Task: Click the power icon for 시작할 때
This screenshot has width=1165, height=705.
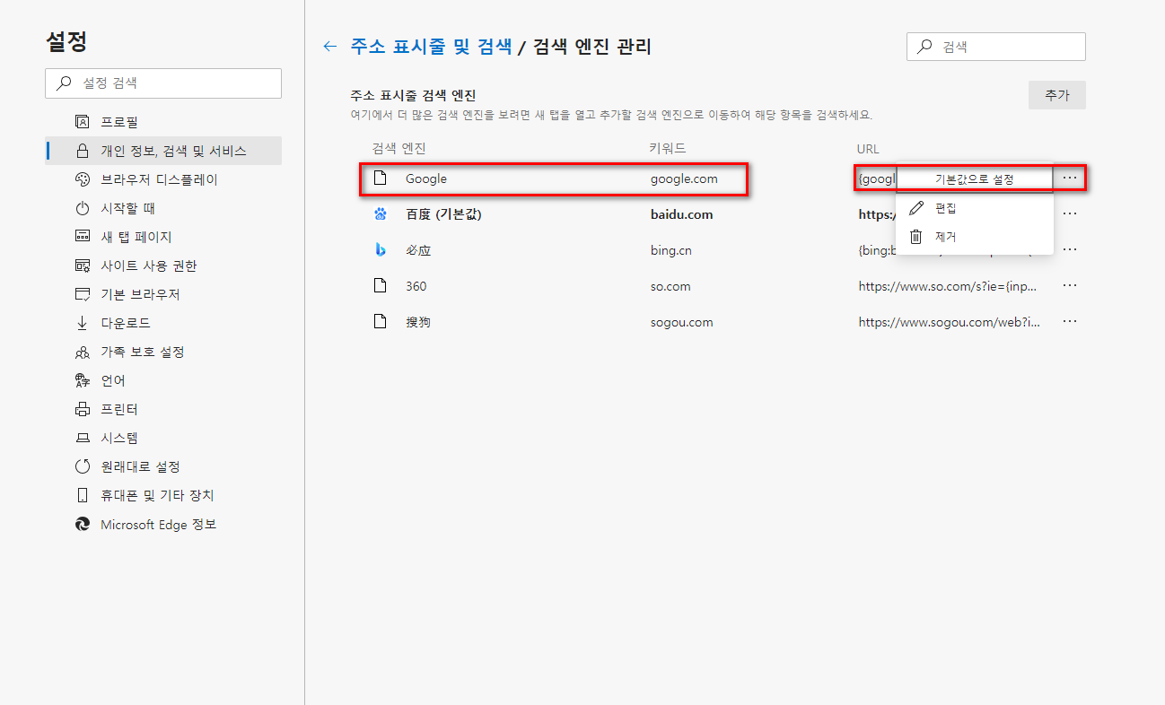Action: 83,208
